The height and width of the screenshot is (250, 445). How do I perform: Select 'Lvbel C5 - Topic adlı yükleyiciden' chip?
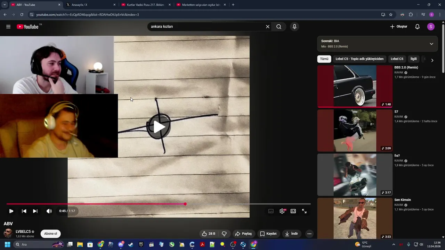point(359,59)
